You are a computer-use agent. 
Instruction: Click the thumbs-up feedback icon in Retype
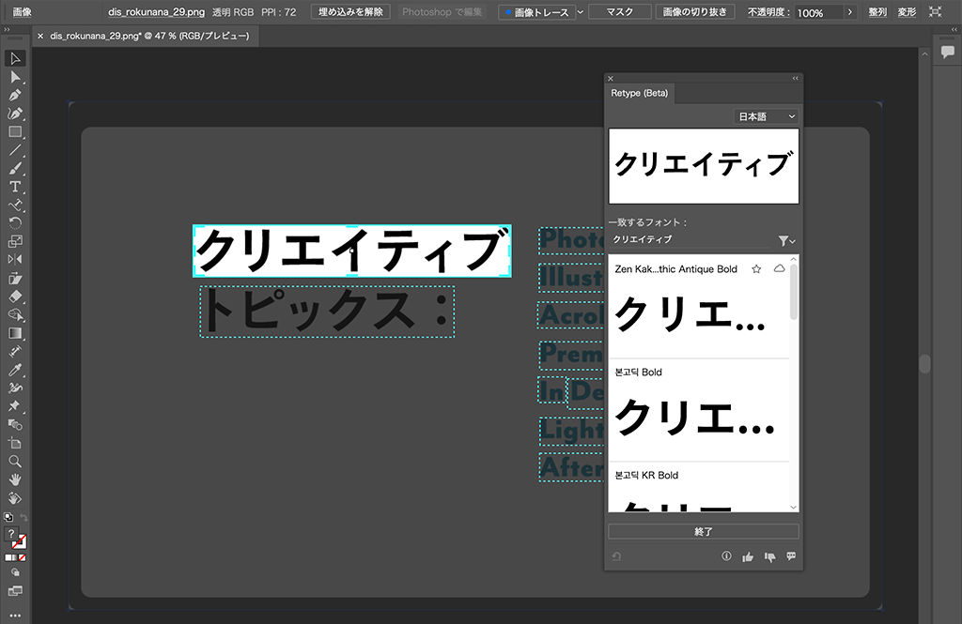(x=748, y=556)
